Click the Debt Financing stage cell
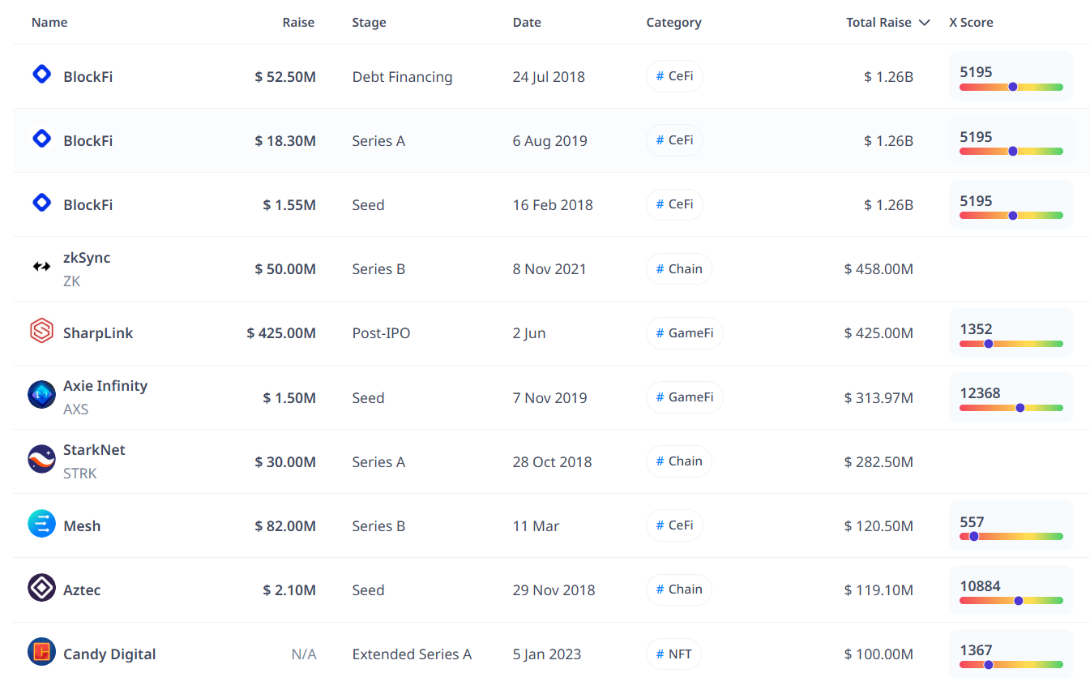 402,77
